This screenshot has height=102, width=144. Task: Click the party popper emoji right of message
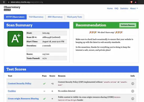pos(119,32)
